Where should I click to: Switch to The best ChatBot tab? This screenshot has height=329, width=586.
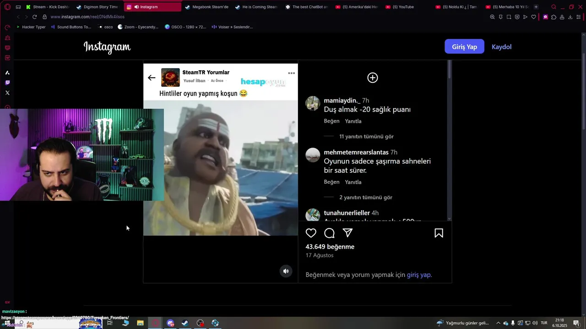[306, 7]
